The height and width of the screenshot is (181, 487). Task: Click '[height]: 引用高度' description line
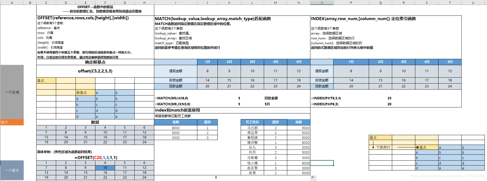50,43
